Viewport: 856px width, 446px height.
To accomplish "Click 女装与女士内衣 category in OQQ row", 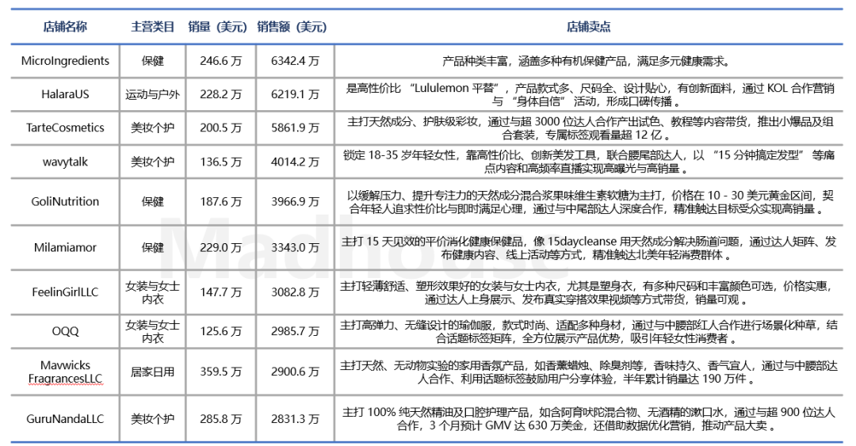I will (152, 331).
